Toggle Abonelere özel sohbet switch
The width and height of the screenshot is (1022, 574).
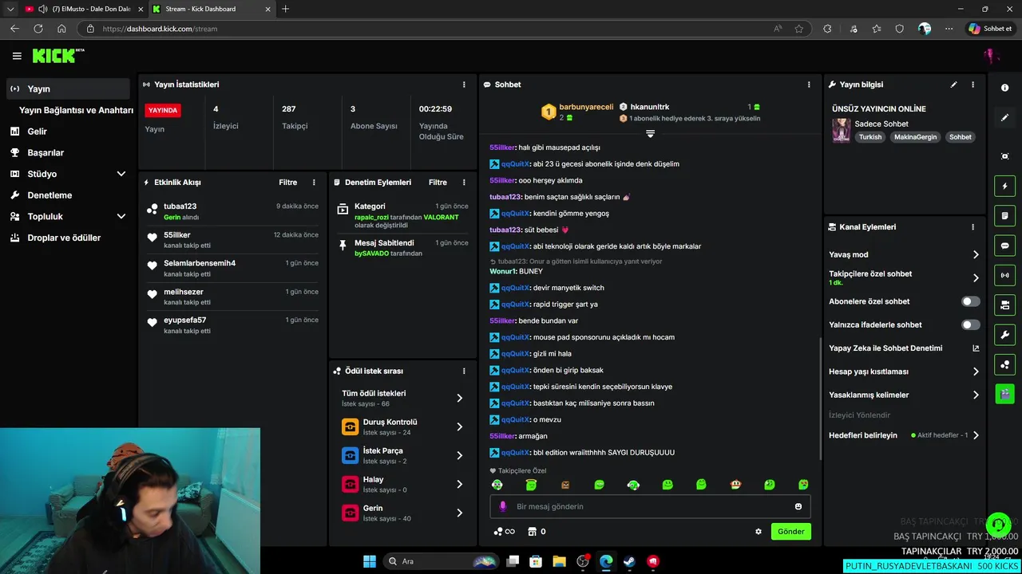coord(971,301)
